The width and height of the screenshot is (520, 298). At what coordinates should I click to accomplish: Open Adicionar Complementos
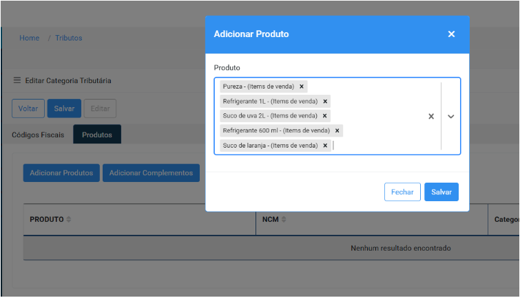click(151, 173)
